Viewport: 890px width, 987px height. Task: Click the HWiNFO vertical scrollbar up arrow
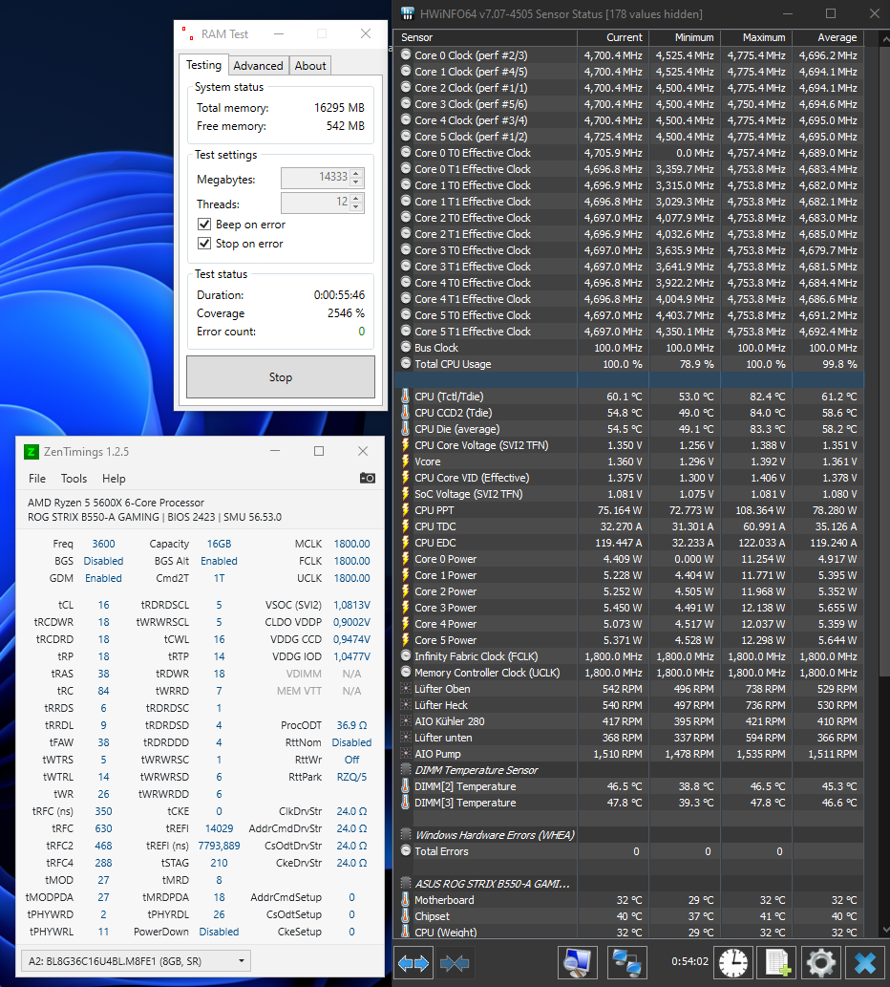pyautogui.click(x=883, y=39)
